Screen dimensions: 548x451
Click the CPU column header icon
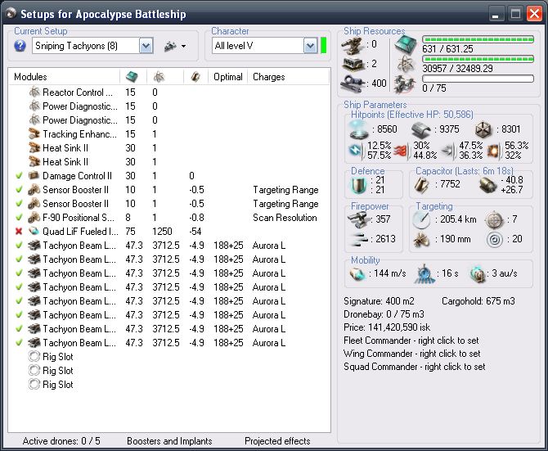click(x=131, y=77)
